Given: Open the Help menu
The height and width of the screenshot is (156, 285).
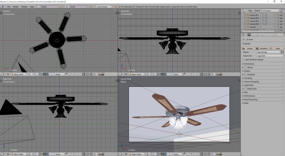Looking at the screenshot, I should point(32,7).
